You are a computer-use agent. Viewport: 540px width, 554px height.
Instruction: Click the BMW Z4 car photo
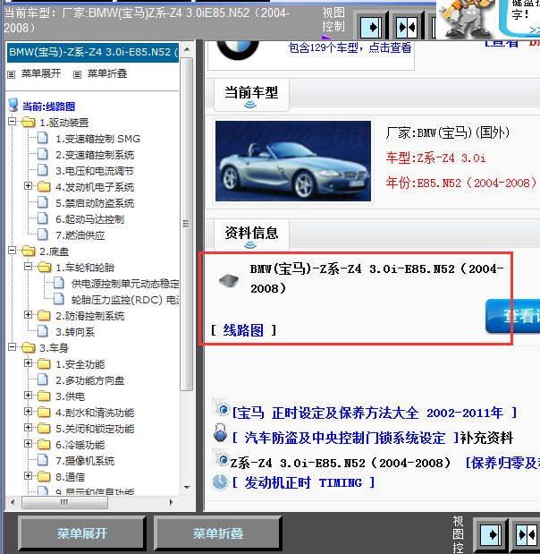293,161
